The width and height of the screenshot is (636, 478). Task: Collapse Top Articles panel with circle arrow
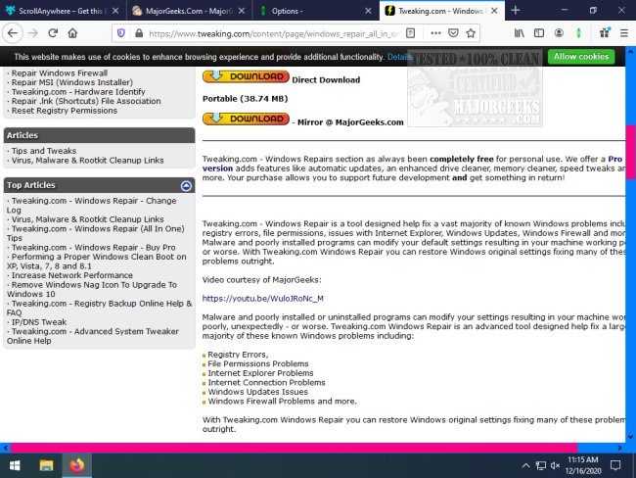click(x=186, y=185)
